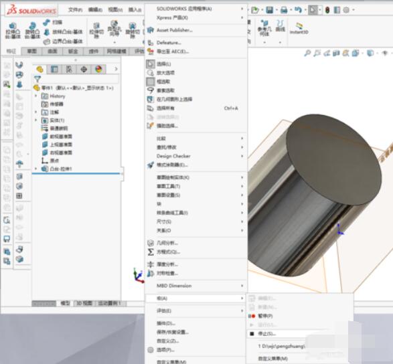Click Zoom to Fit magnifier in view toolbar
393x364 pixels.
(307, 53)
